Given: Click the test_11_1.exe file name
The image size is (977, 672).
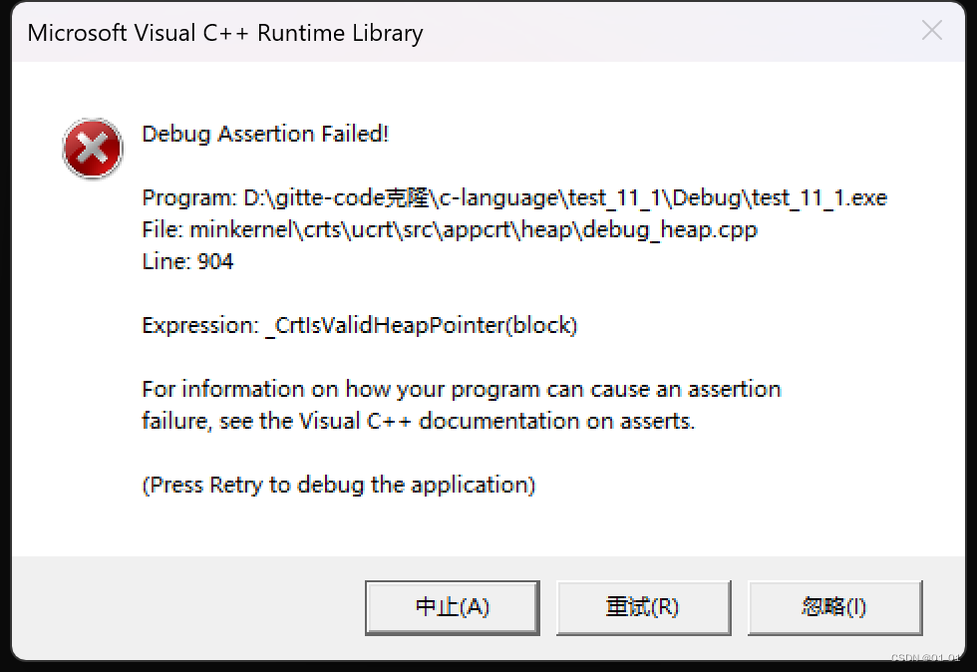Looking at the screenshot, I should (x=819, y=197).
